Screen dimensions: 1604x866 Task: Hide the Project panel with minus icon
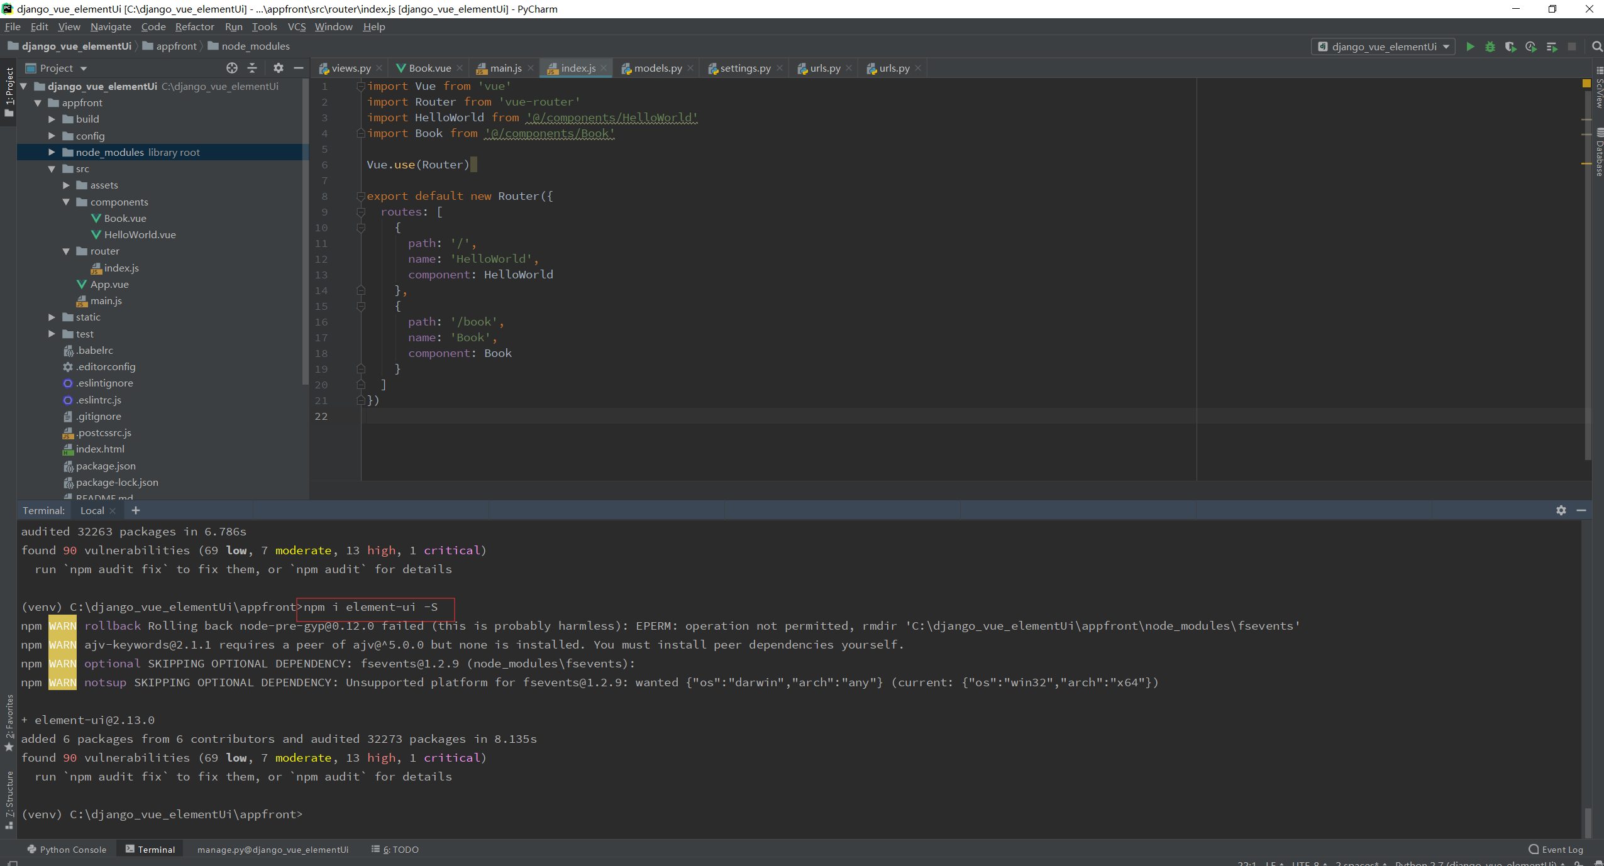pos(299,68)
